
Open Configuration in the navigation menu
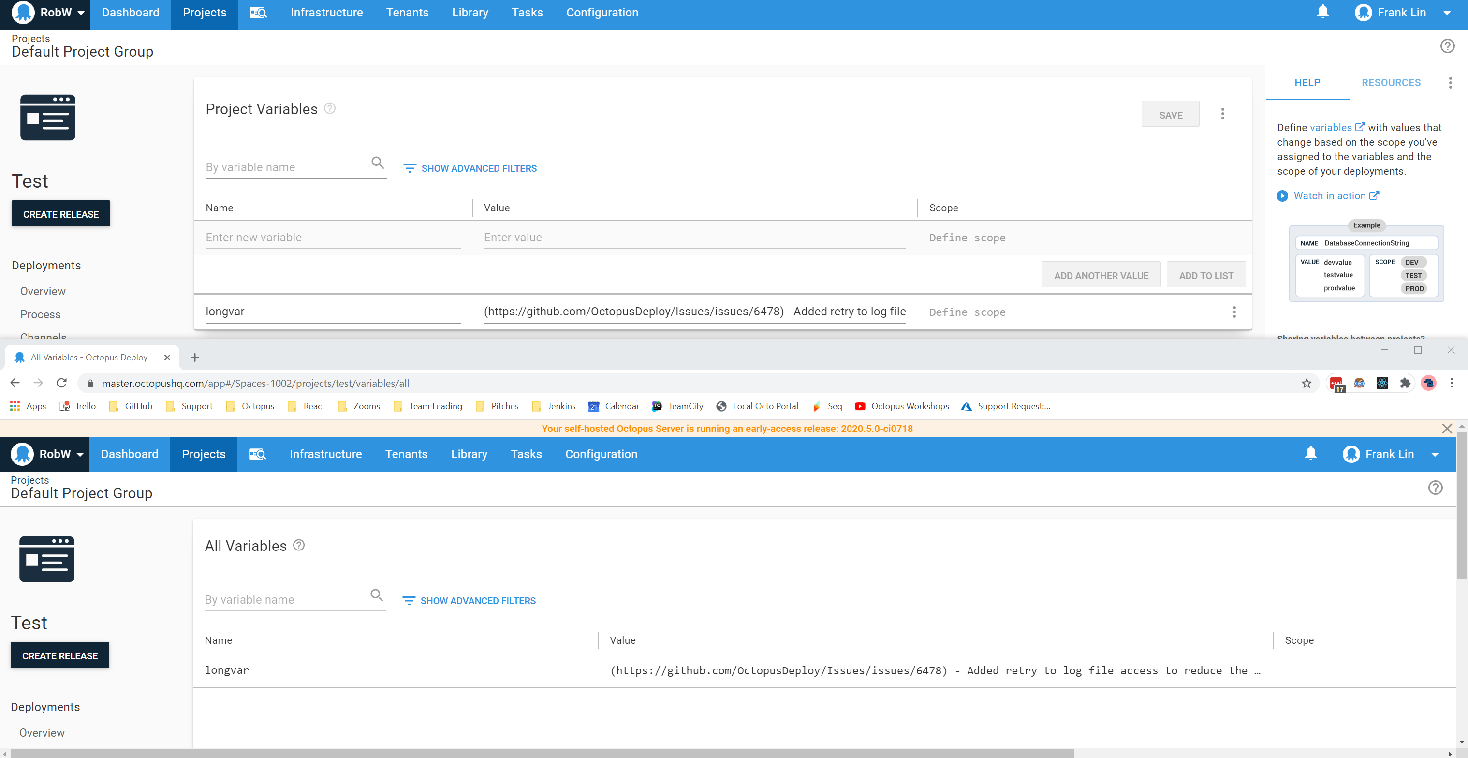(x=602, y=12)
